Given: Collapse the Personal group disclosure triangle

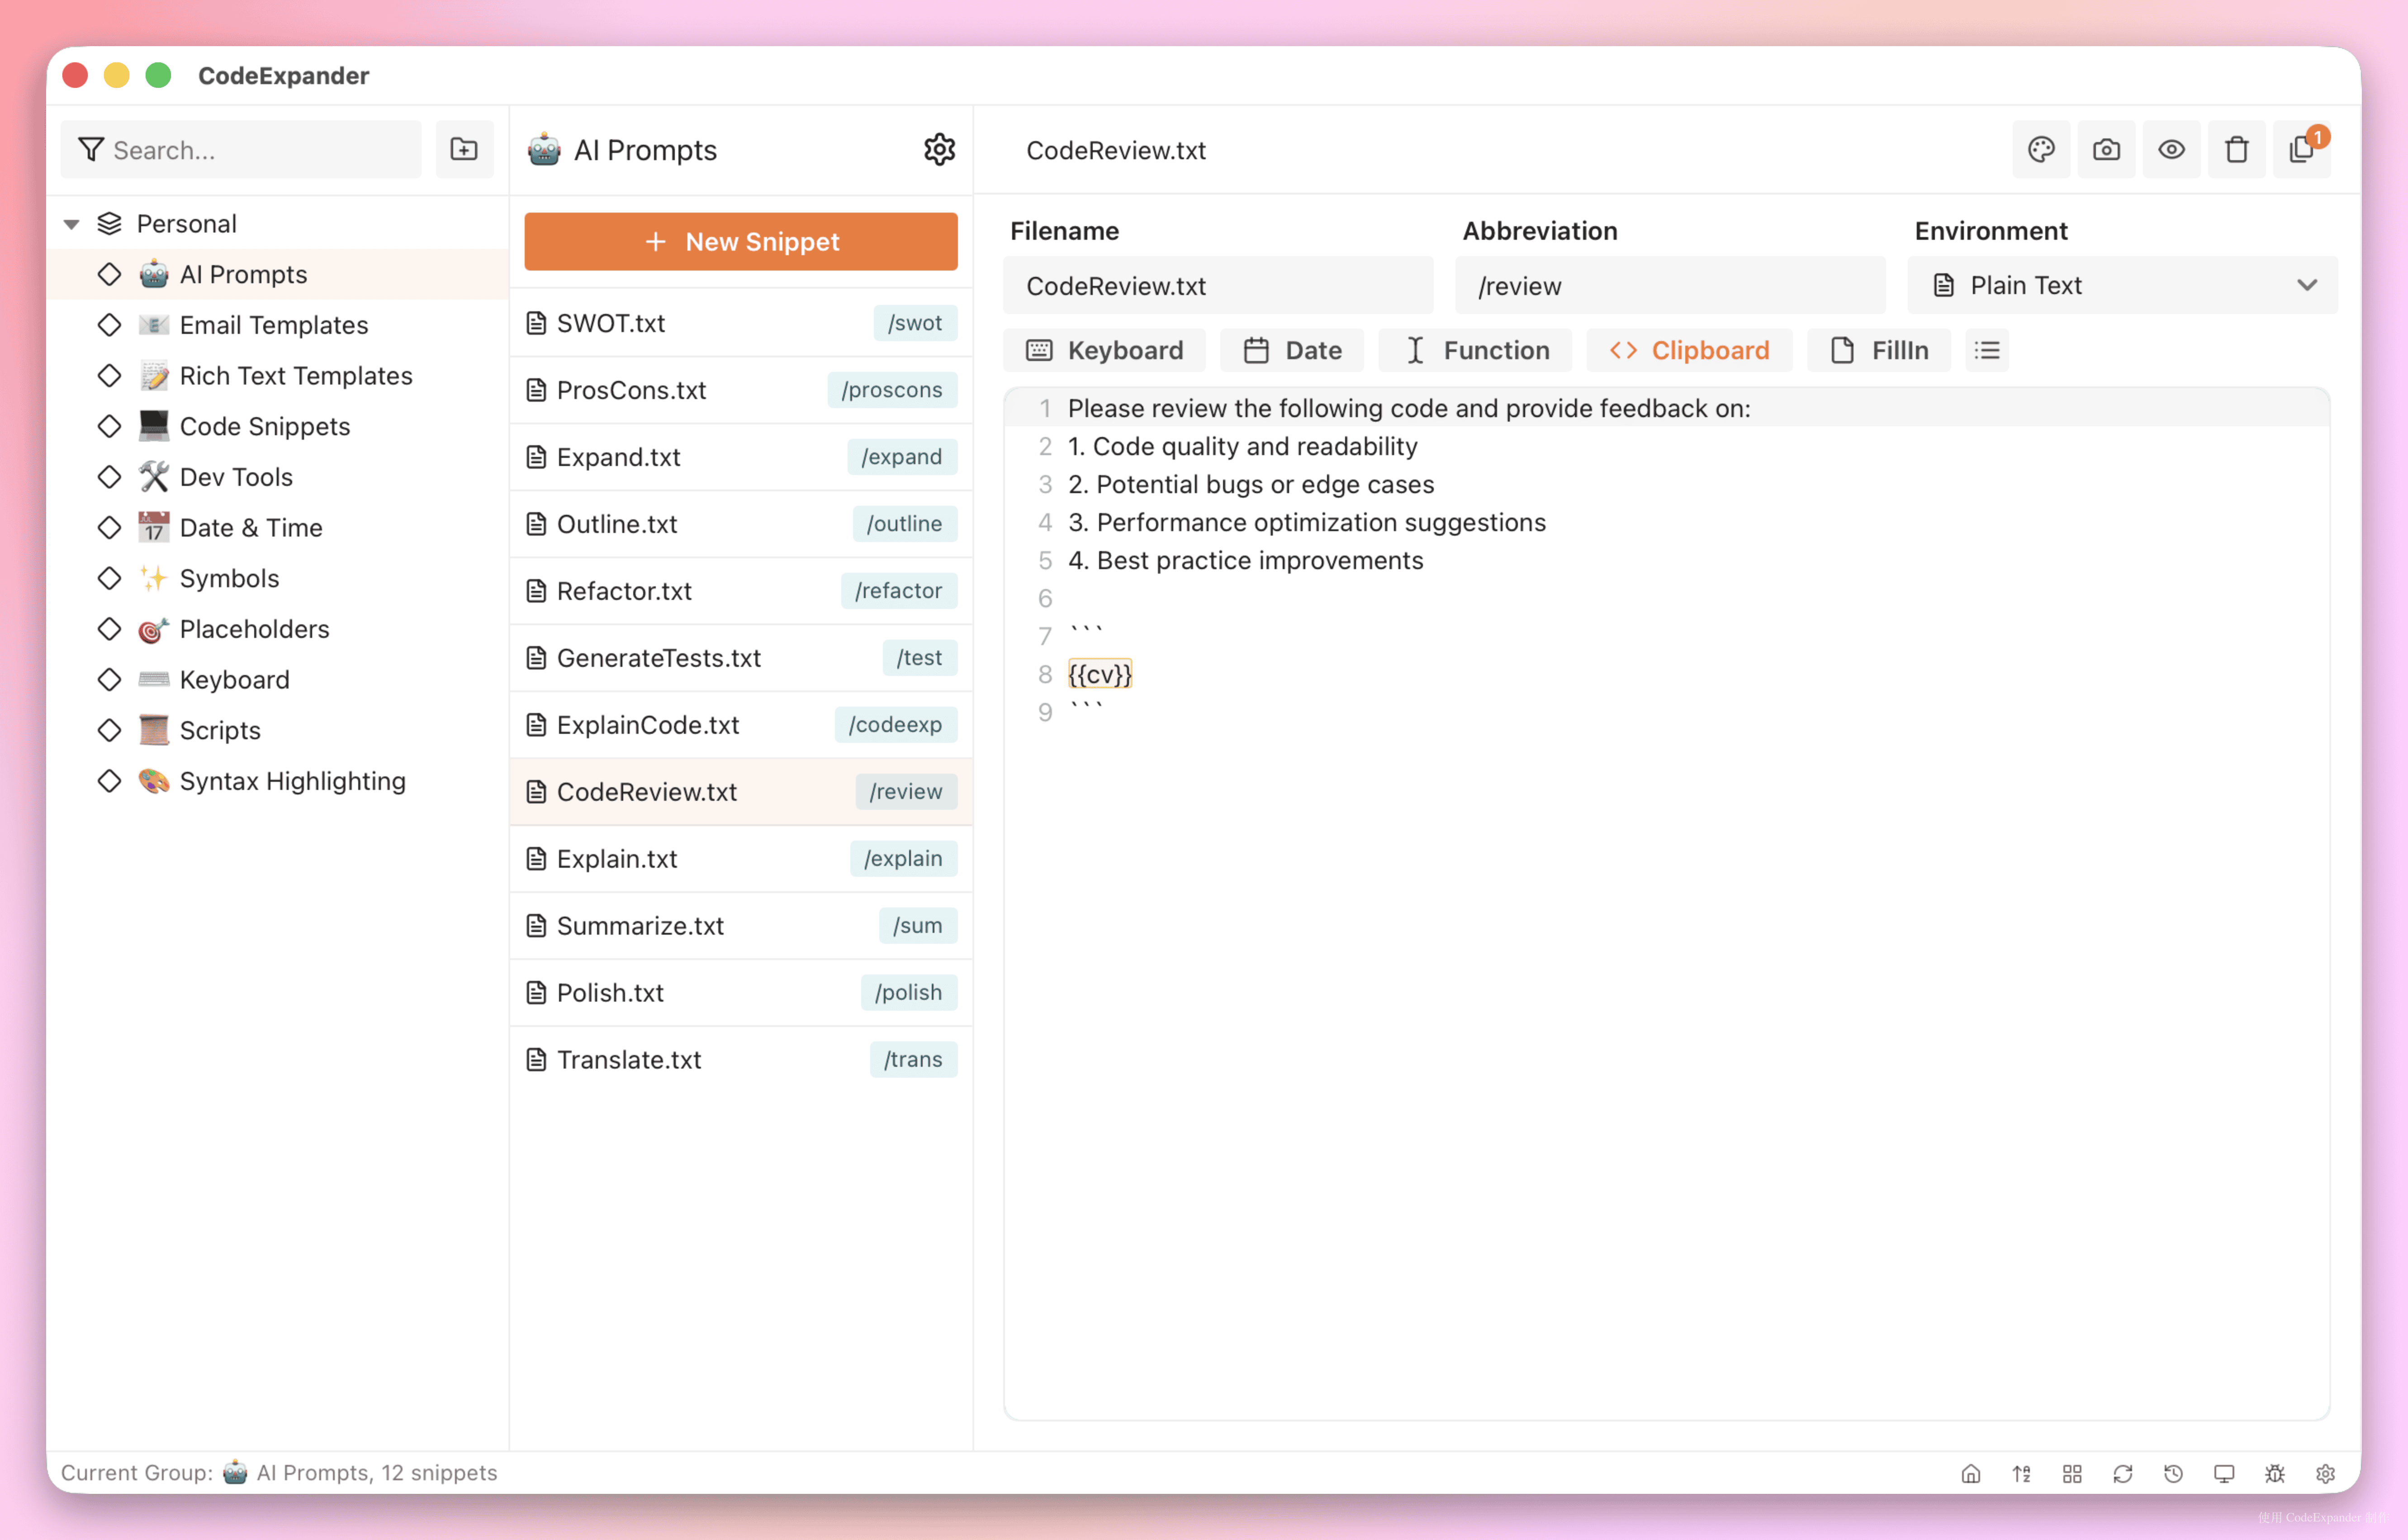Looking at the screenshot, I should pyautogui.click(x=71, y=223).
